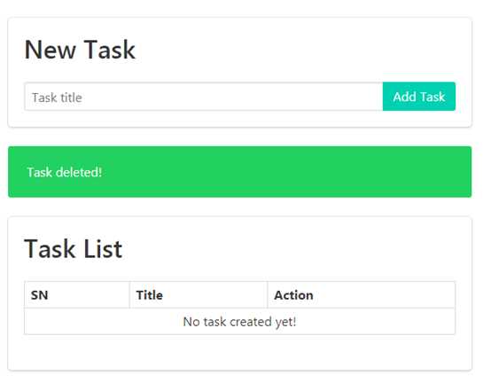Select the SN column header

77,295
